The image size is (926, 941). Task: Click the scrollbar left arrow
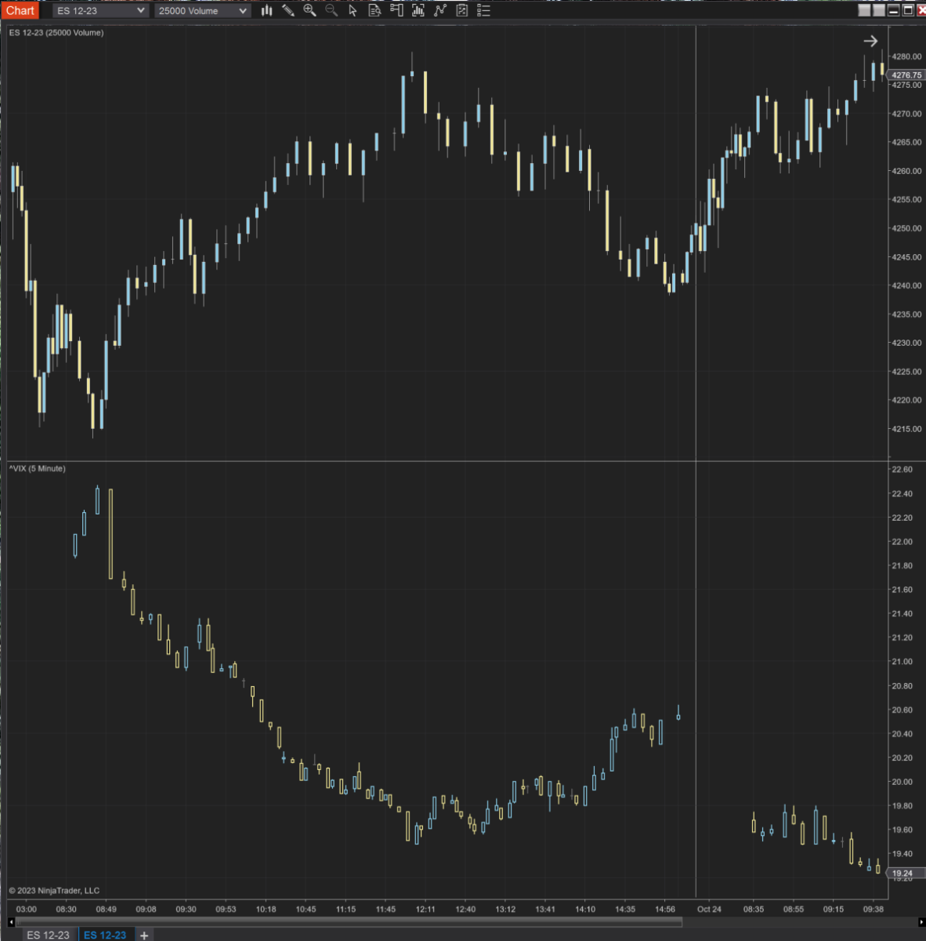tap(12, 922)
